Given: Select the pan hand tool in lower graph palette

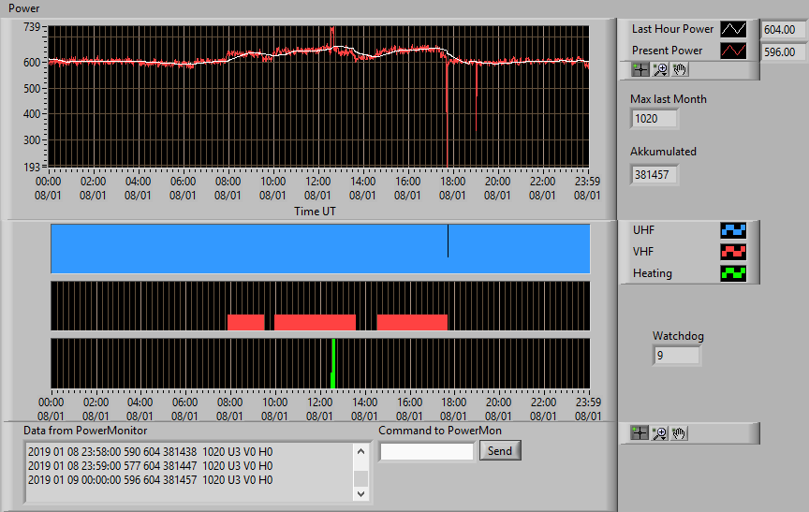Looking at the screenshot, I should [679, 433].
